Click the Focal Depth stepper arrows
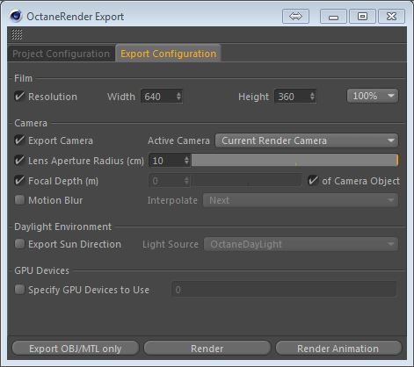This screenshot has height=367, width=414. click(x=186, y=181)
